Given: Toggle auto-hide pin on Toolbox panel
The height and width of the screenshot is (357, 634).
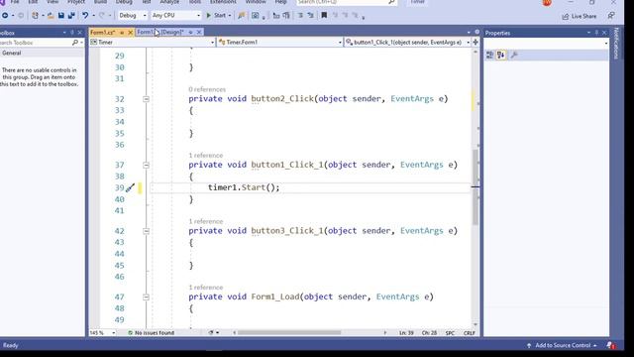Looking at the screenshot, I should point(72,33).
